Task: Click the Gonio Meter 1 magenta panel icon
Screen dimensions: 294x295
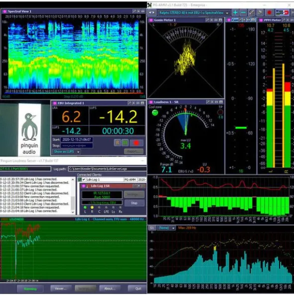Action: pyautogui.click(x=151, y=20)
